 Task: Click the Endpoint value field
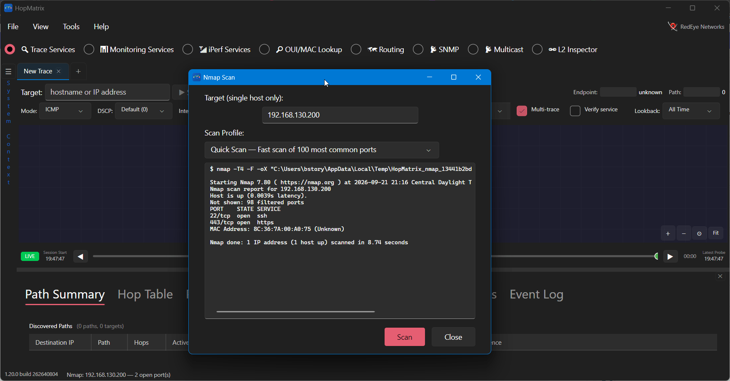618,92
